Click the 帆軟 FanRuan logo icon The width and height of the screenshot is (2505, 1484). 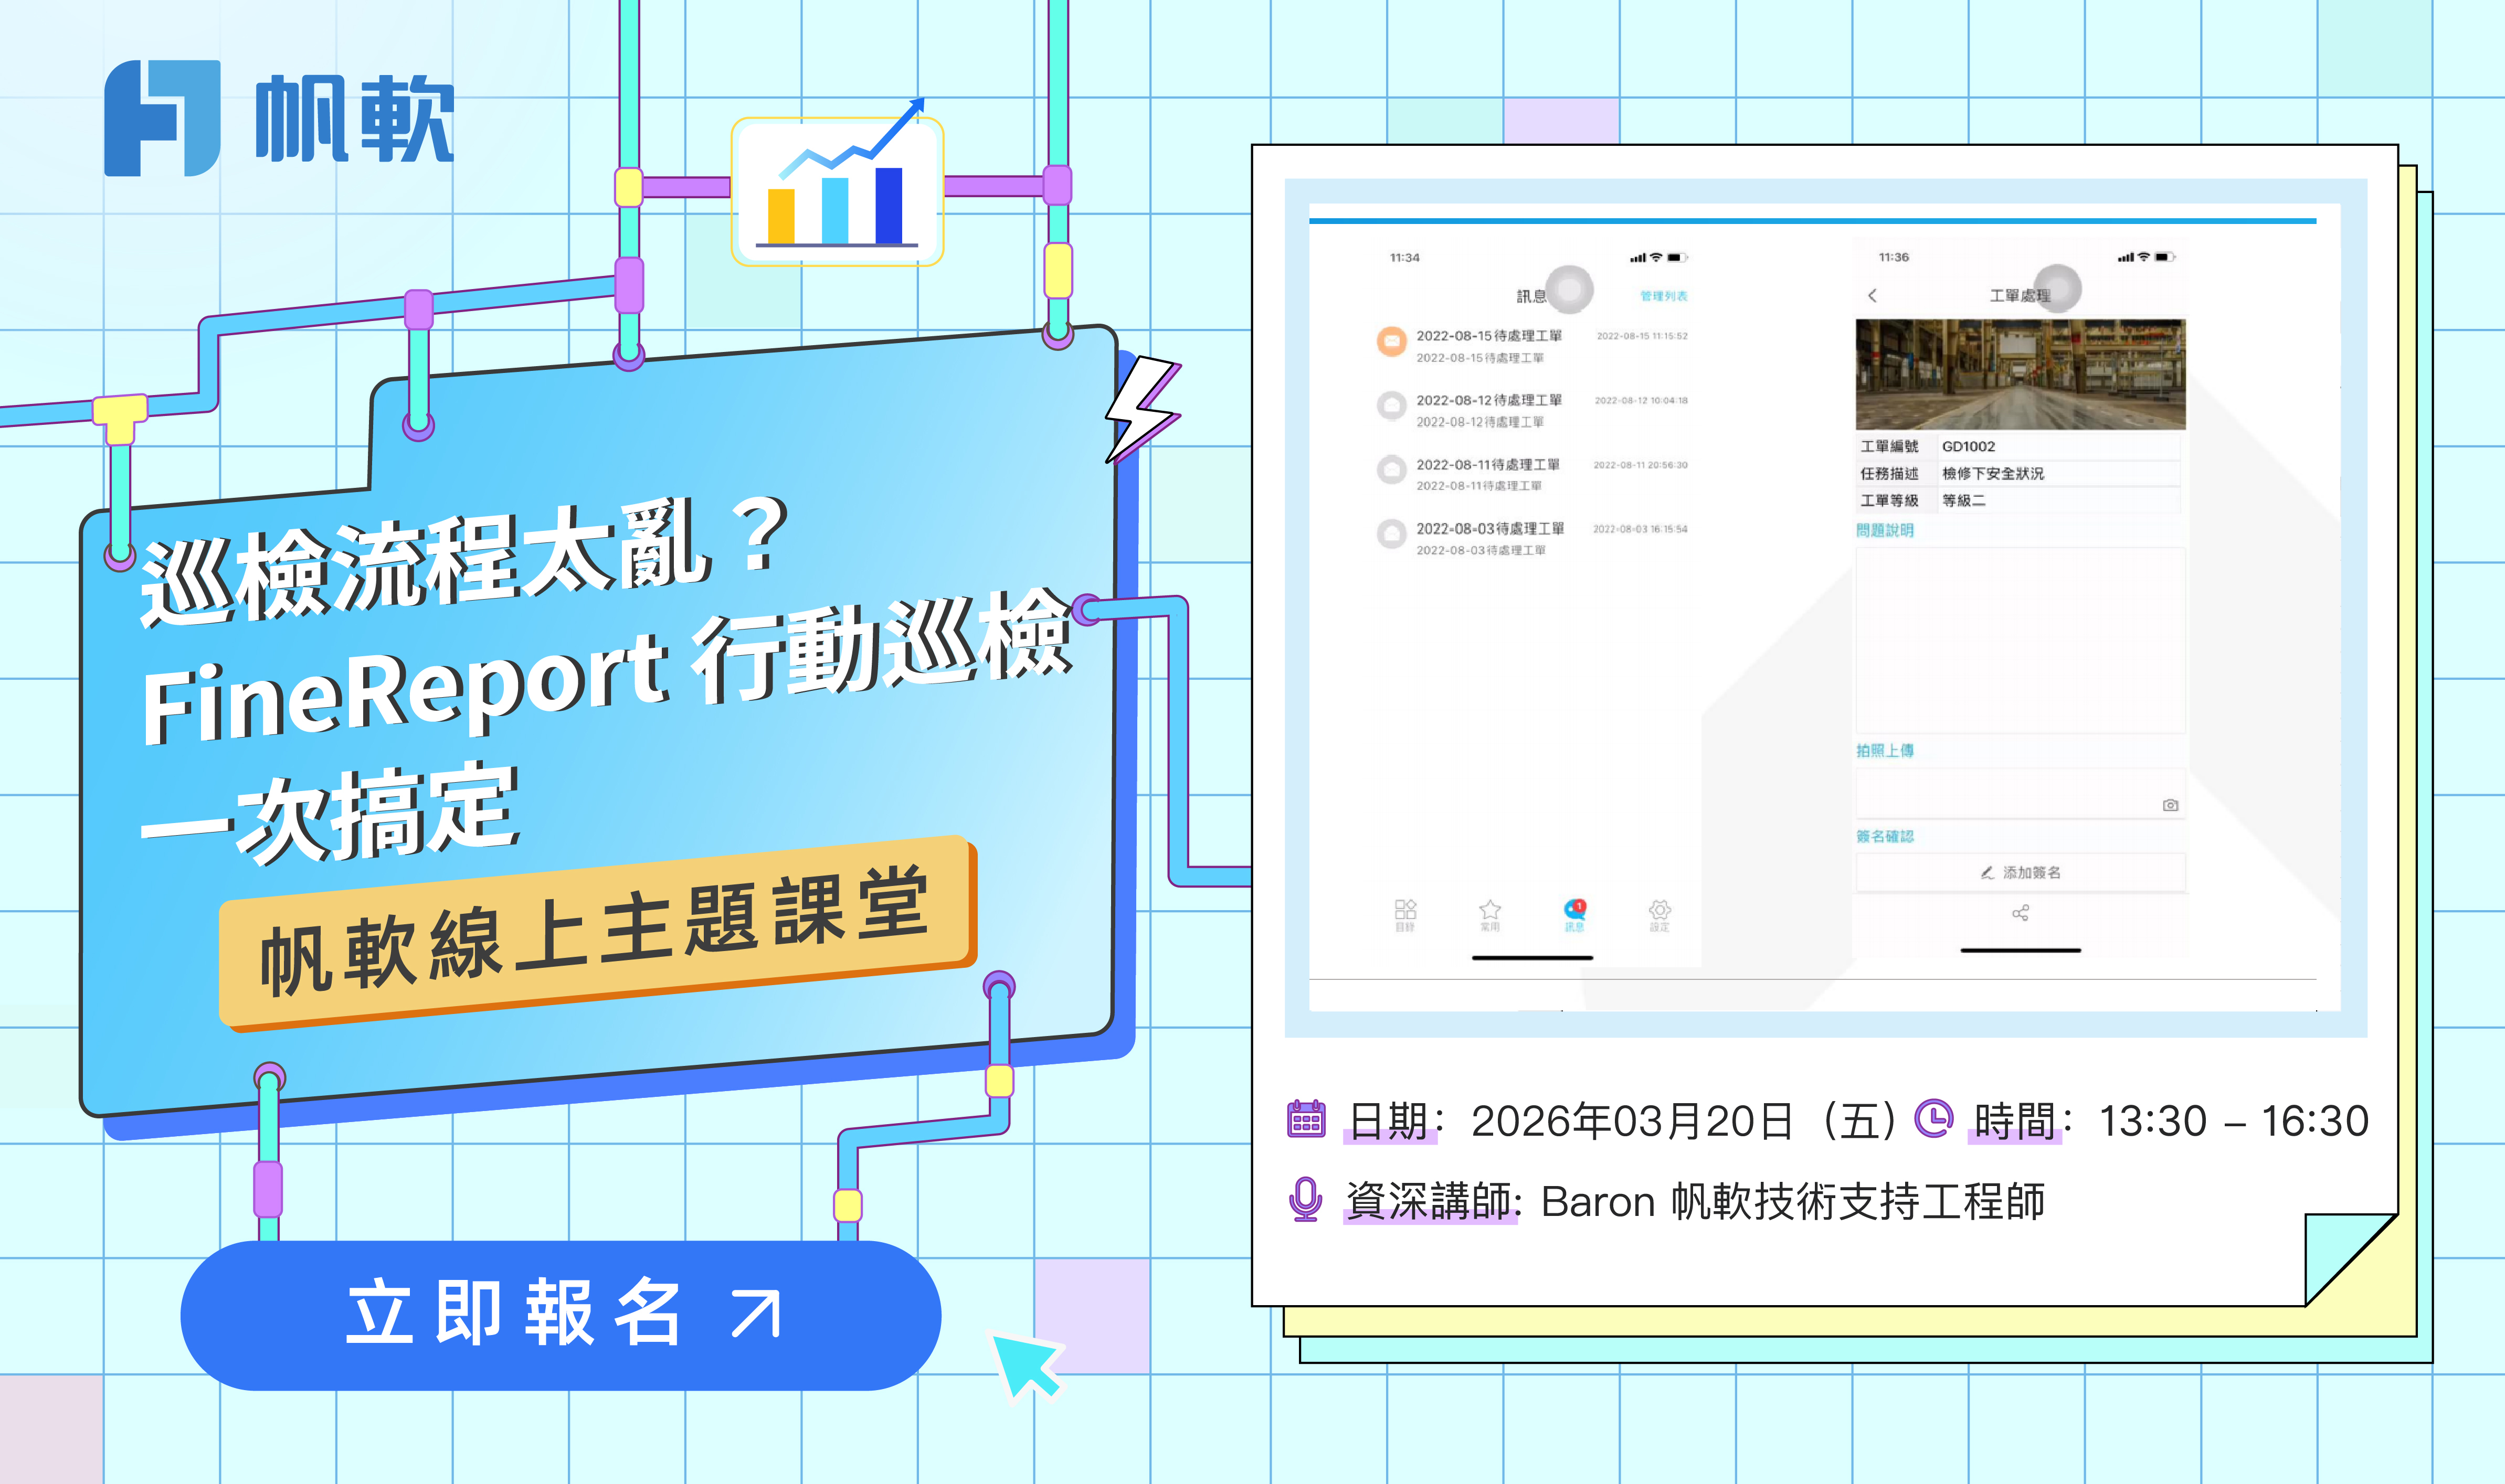162,118
